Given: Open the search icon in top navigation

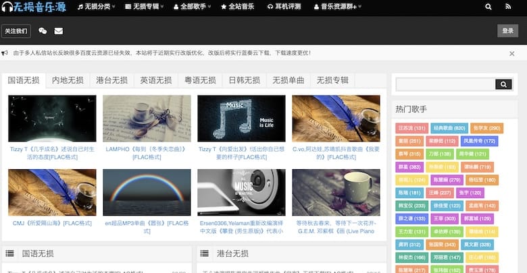Looking at the screenshot, I should click(x=488, y=6).
